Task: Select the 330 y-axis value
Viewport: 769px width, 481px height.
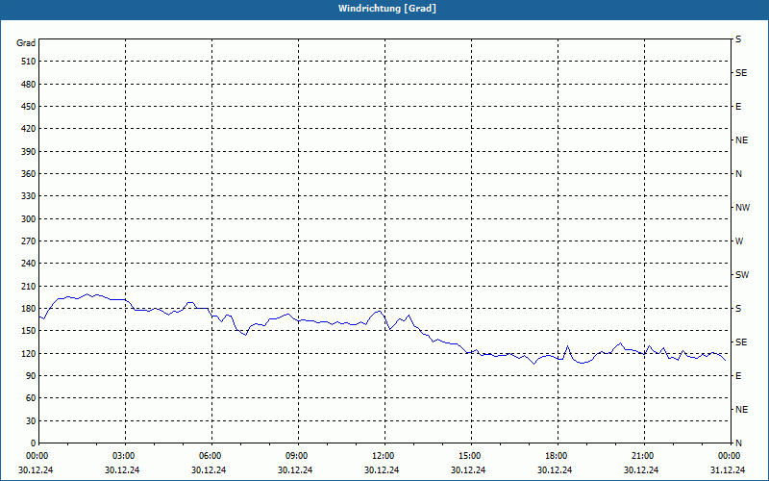Action: point(29,196)
